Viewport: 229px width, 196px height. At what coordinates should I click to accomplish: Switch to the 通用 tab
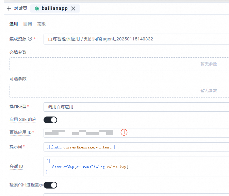tap(14, 24)
